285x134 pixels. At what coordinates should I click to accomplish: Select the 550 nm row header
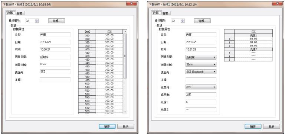pyautogui.click(x=88, y=100)
